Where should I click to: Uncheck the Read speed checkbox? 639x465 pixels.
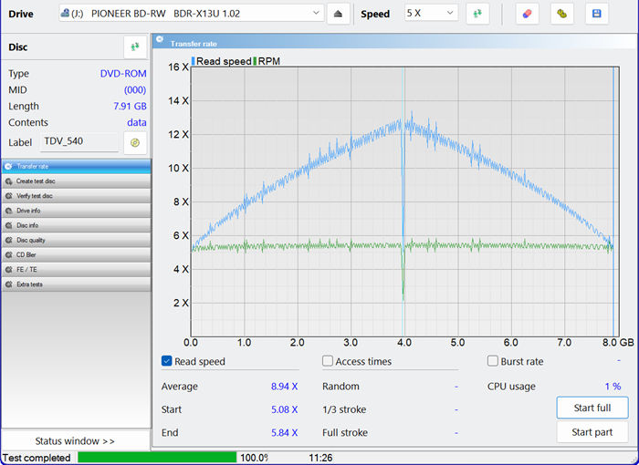tap(167, 362)
